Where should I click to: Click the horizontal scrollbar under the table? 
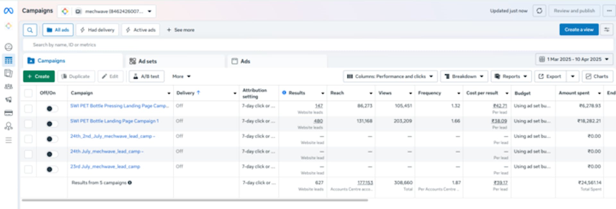pos(195,200)
